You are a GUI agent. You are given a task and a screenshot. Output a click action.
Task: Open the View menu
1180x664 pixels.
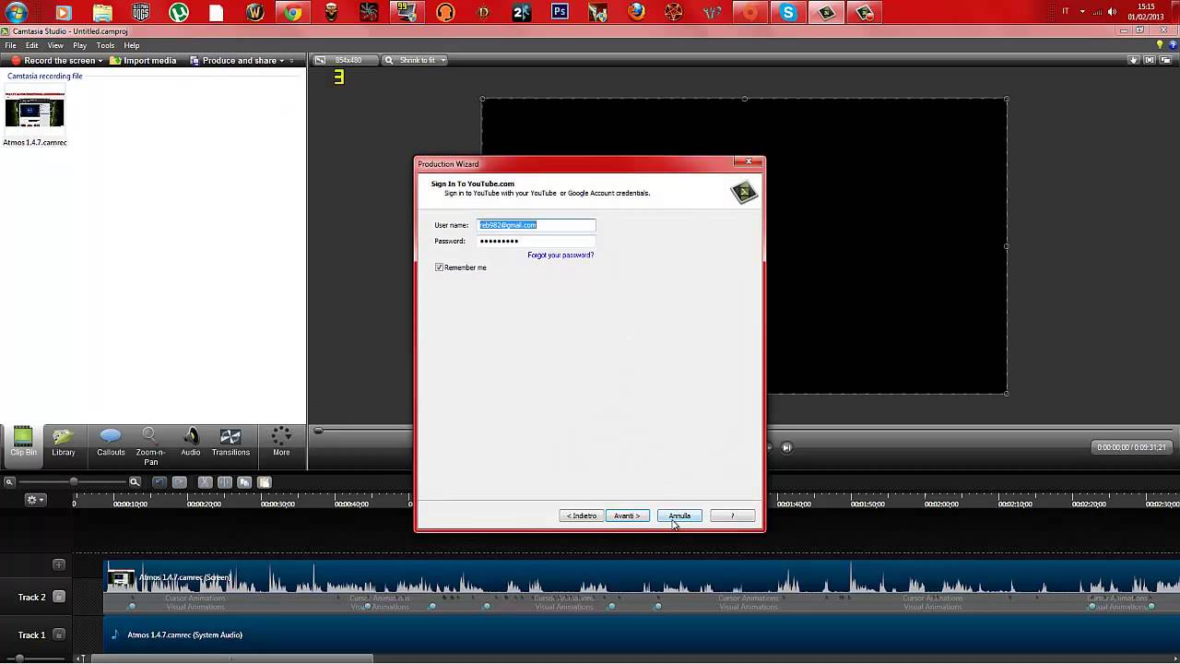tap(55, 45)
